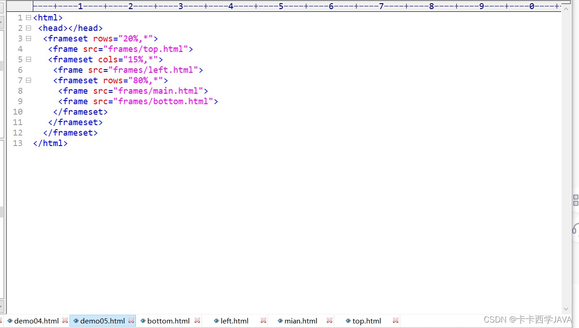Open the top.html tab
Image resolution: width=579 pixels, height=328 pixels.
[x=367, y=321]
